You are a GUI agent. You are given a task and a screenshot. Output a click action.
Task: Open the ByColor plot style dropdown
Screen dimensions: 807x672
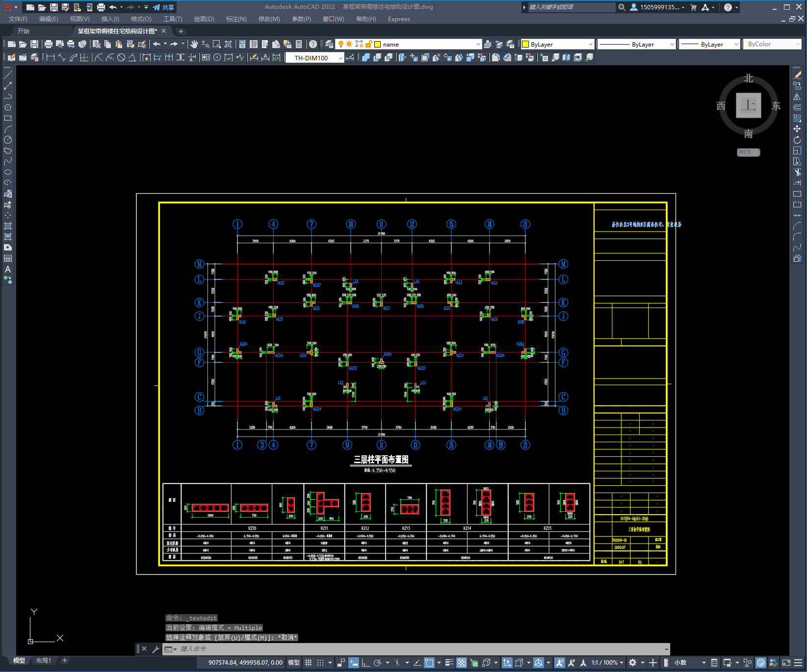[x=798, y=44]
